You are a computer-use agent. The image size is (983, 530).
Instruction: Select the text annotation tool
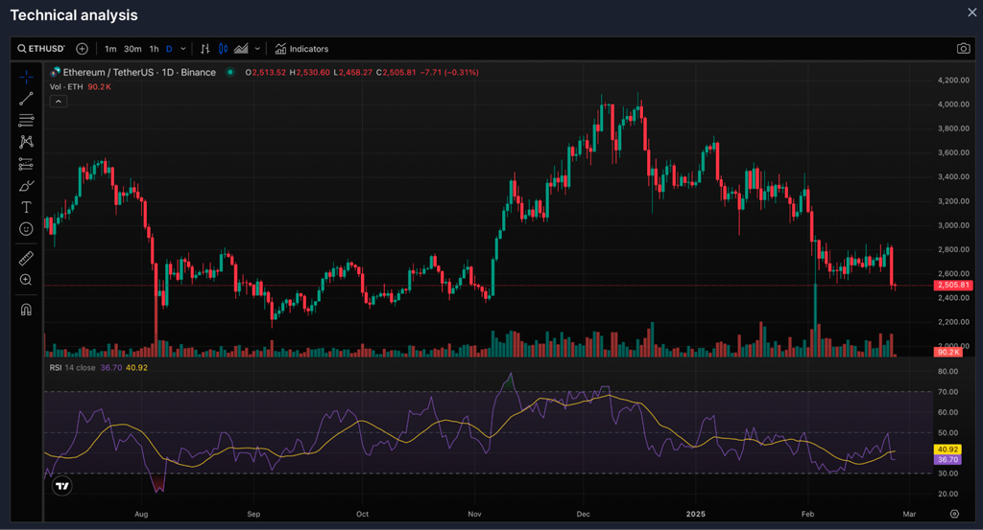[x=26, y=207]
